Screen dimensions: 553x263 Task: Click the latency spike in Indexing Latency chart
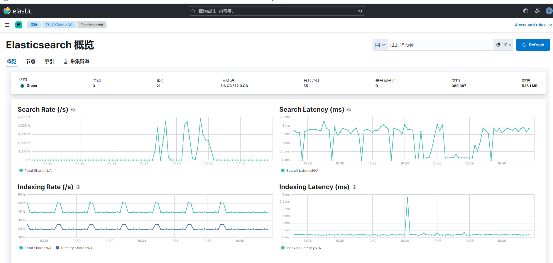(407, 198)
